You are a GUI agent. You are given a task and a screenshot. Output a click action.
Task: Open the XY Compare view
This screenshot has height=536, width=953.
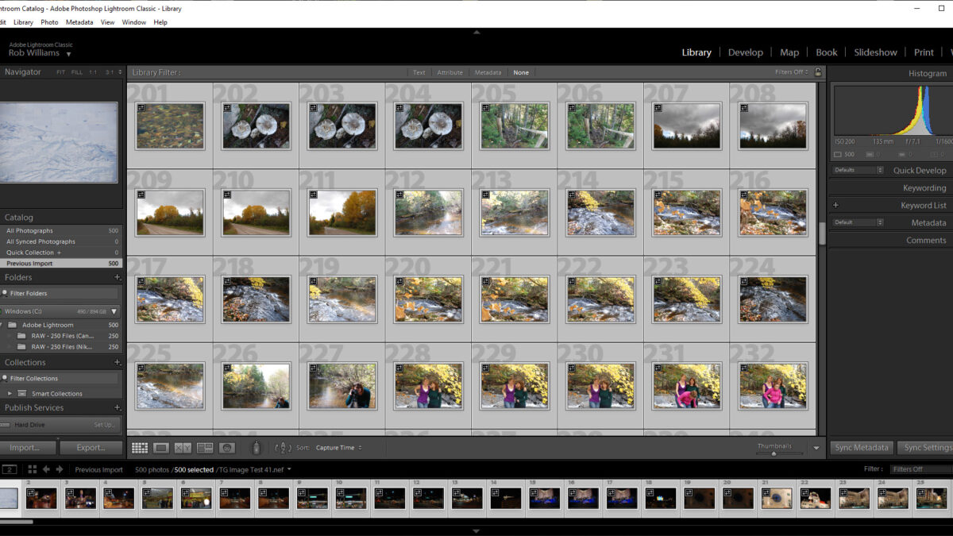click(183, 448)
